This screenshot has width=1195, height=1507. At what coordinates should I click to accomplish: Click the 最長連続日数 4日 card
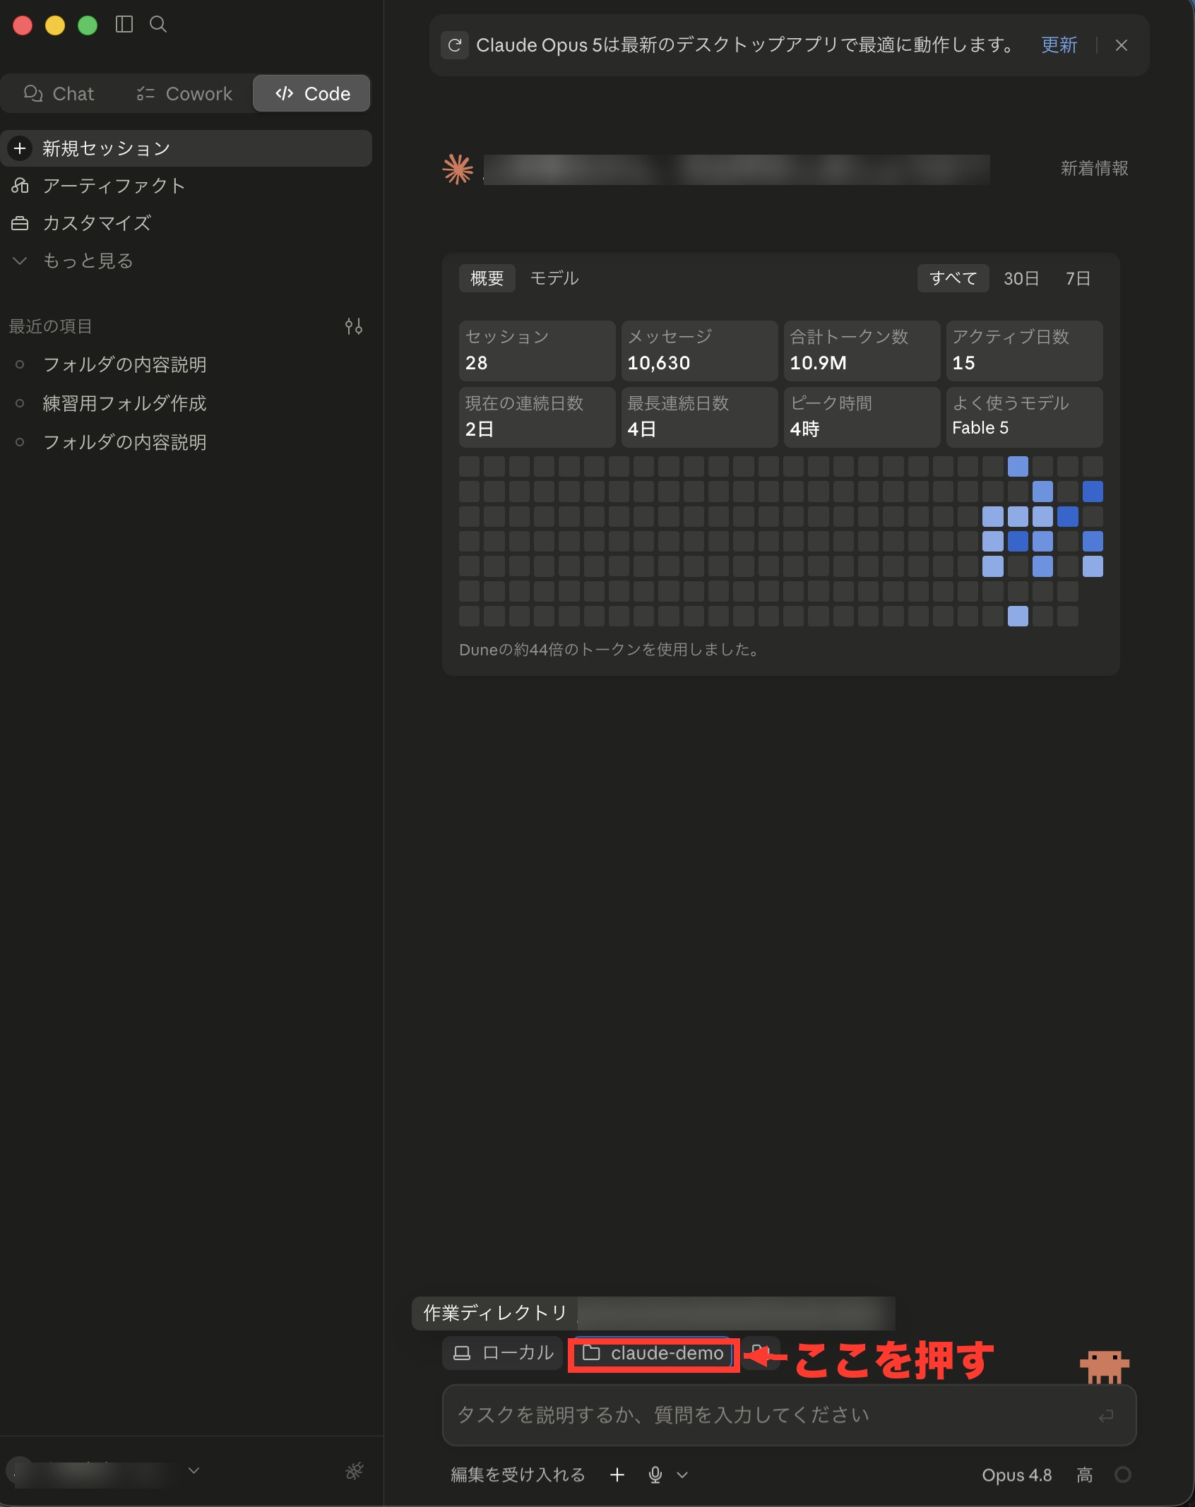(x=699, y=417)
